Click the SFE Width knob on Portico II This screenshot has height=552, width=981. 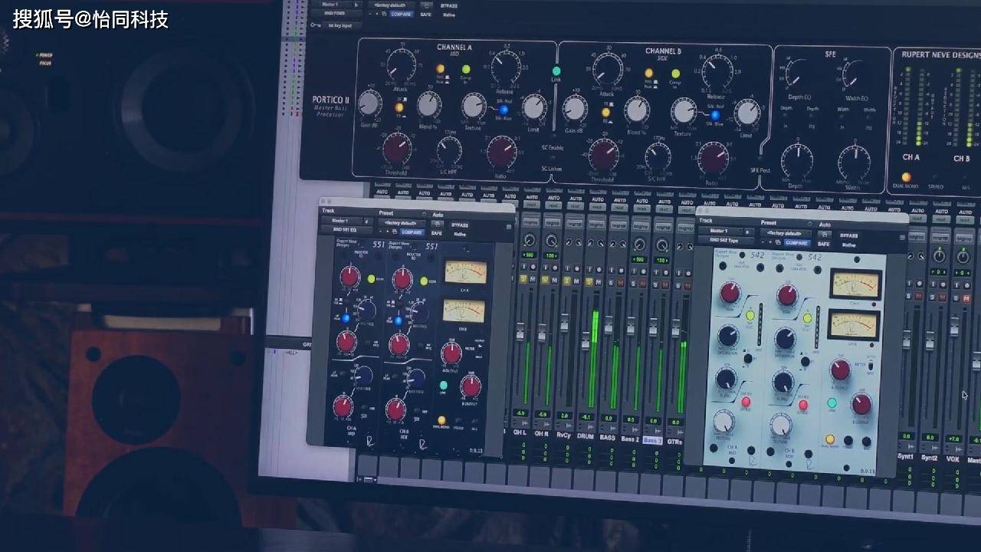click(x=854, y=163)
